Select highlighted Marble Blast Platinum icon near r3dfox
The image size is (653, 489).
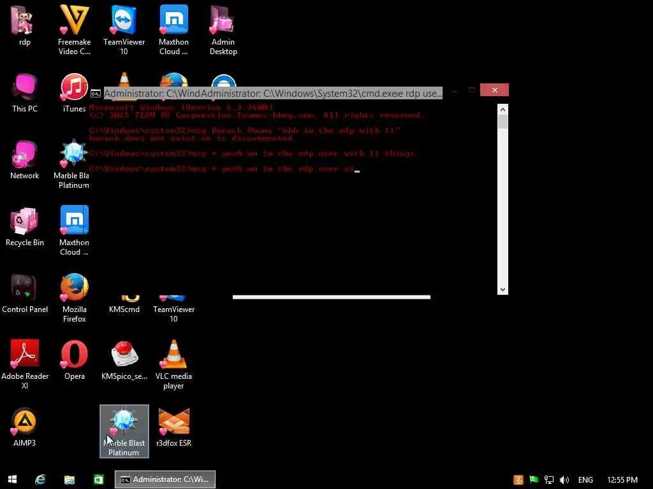(x=124, y=431)
